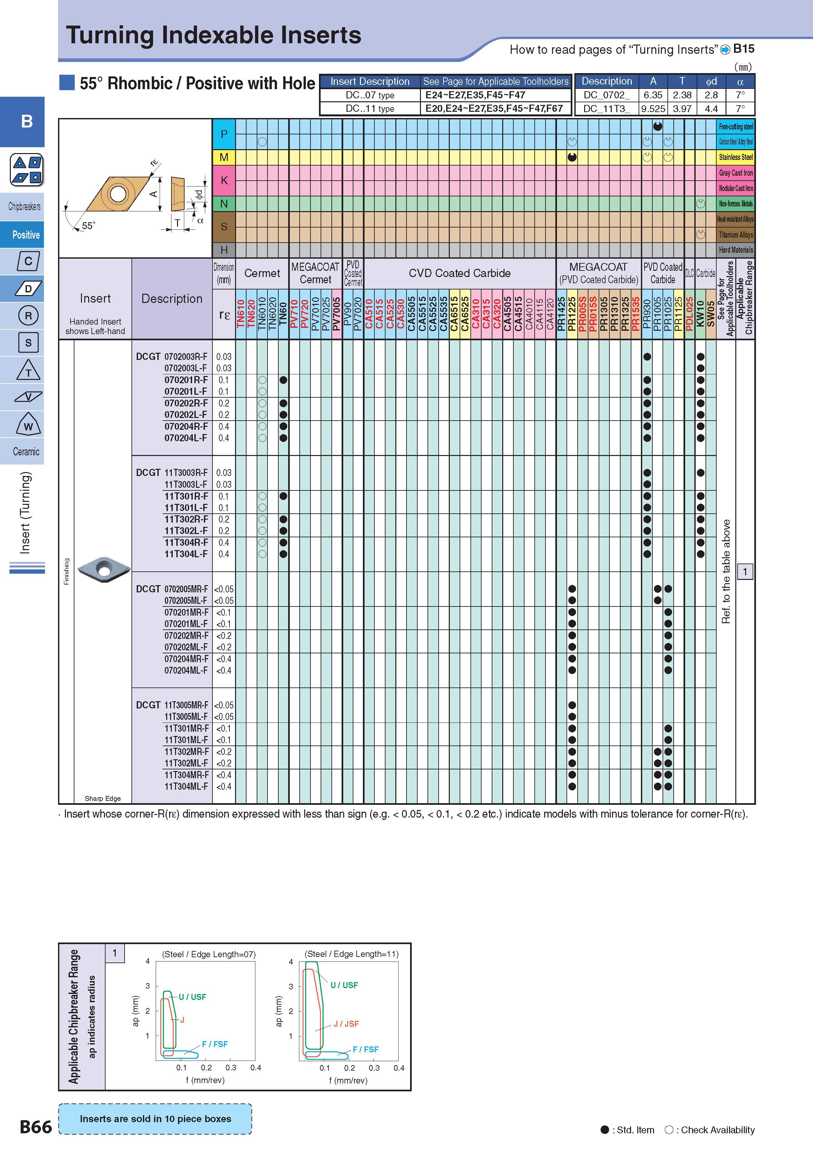Select the '070204ML-F' description row

tap(186, 670)
